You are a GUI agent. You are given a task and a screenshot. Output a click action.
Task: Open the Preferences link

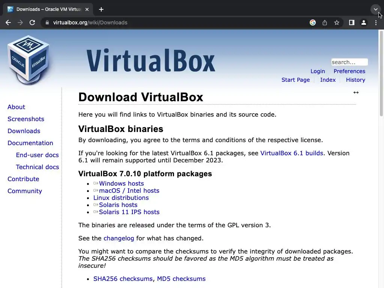tap(349, 71)
